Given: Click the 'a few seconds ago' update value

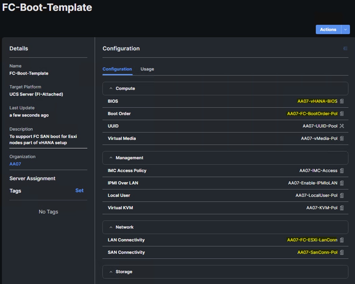Looking at the screenshot, I should click(x=29, y=115).
